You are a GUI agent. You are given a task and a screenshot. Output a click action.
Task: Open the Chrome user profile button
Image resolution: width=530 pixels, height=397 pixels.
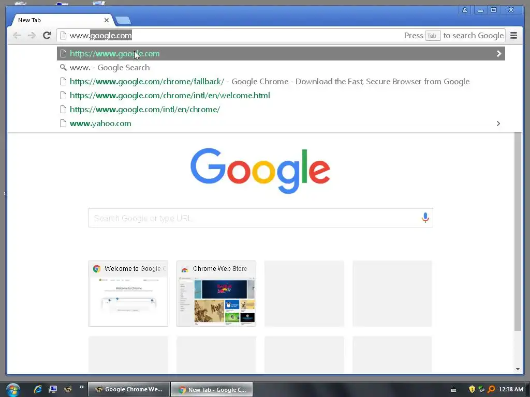(x=465, y=10)
